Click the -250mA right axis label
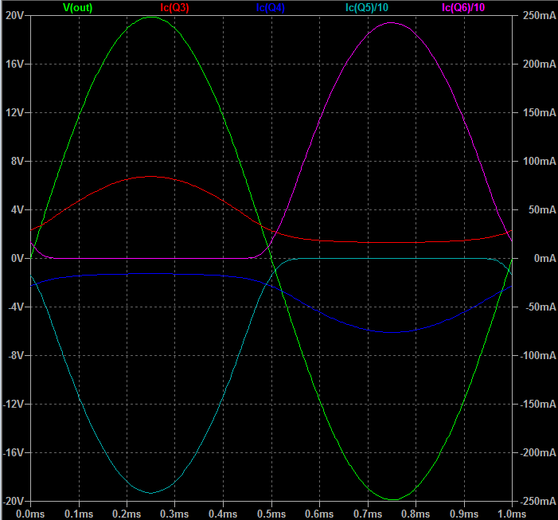The height and width of the screenshot is (520, 558). tap(538, 501)
